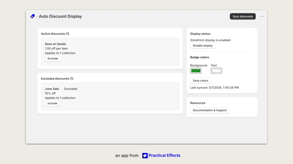The image size is (293, 164).
Task: Open Documentation & Support
Action: coord(209,110)
